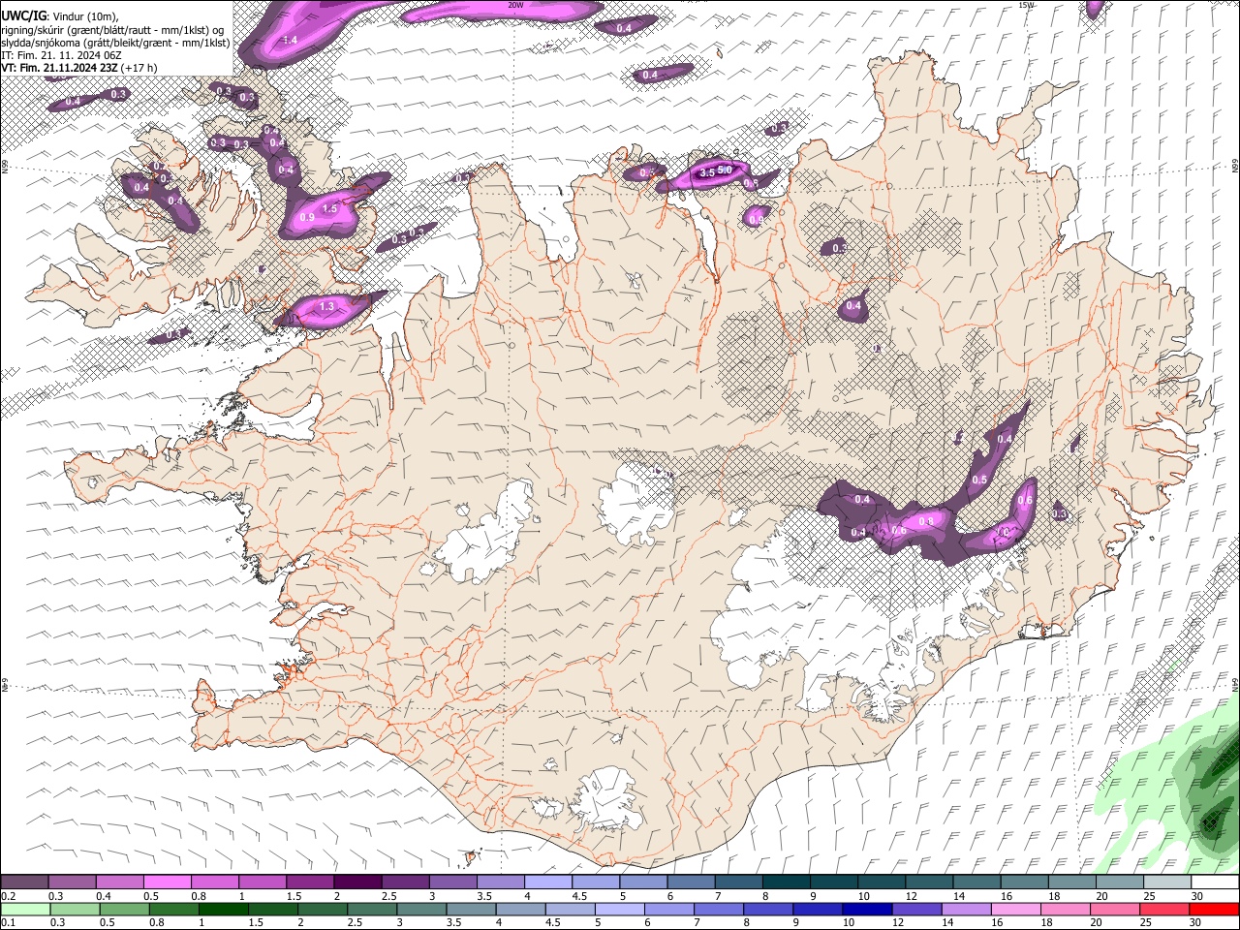The height and width of the screenshot is (930, 1240).
Task: Click the '20W' longitude label
Action: click(515, 5)
